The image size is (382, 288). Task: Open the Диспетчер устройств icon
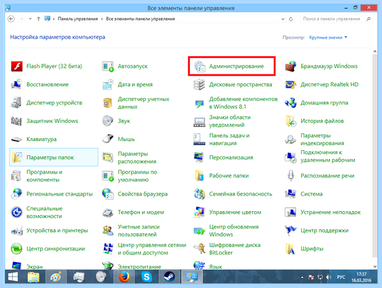point(17,102)
